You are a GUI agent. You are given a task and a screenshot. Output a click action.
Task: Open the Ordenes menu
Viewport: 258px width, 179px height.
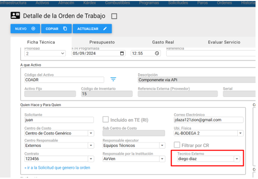(224, 3)
